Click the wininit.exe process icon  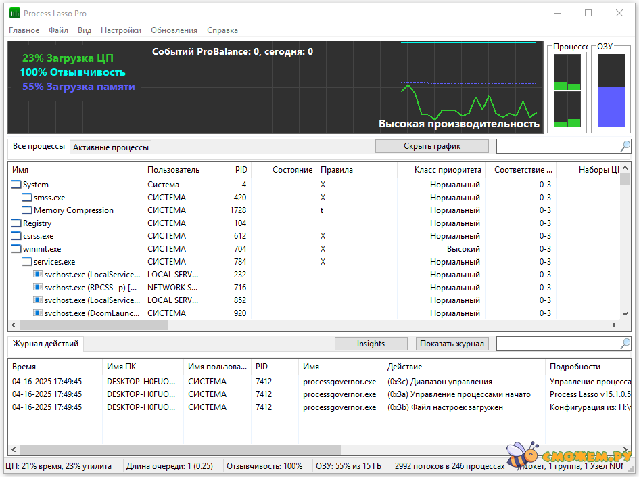point(16,249)
